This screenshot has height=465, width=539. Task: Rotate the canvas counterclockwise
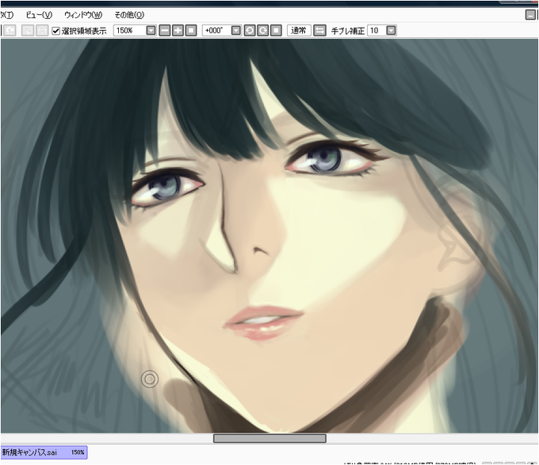coord(250,31)
